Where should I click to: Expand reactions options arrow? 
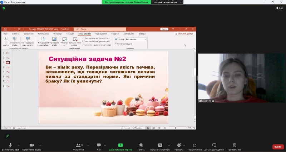(184, 145)
